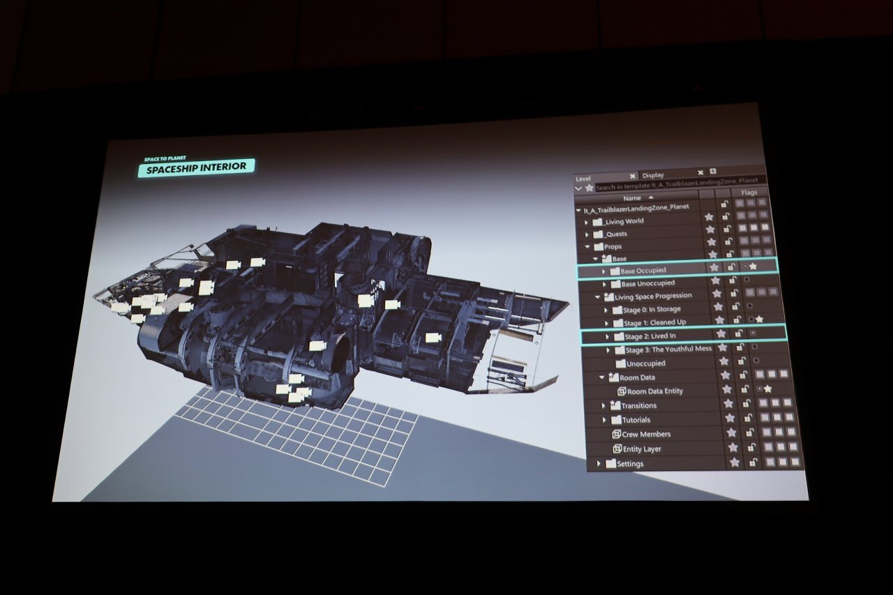The width and height of the screenshot is (893, 595).
Task: Click the star icon on the Crew Members row
Action: (x=731, y=432)
